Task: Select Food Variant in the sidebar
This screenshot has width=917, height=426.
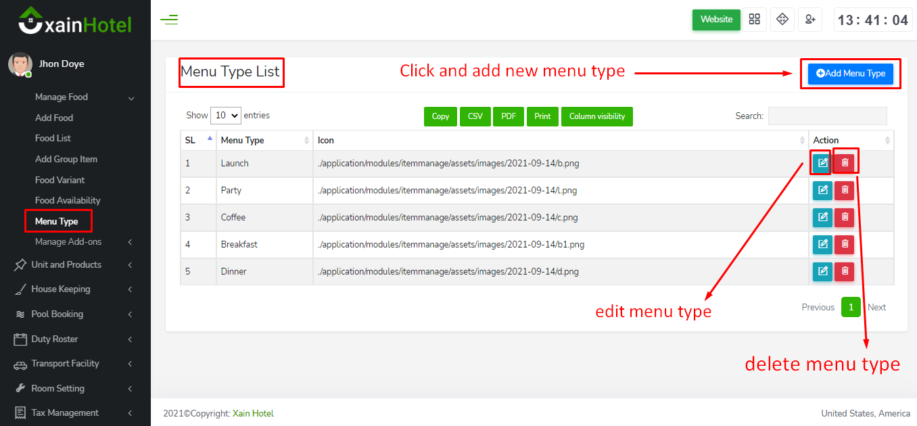Action: click(x=60, y=181)
